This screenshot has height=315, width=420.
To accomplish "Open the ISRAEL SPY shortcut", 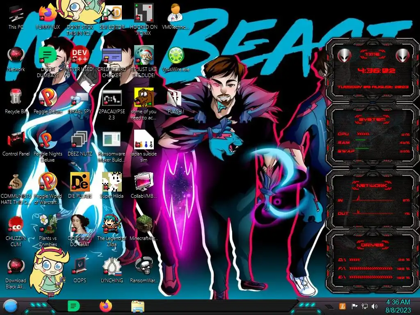I will pyautogui.click(x=80, y=98).
